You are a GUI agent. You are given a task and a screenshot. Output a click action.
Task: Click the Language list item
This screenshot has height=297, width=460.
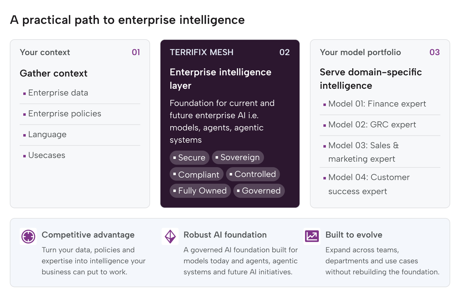coord(80,134)
